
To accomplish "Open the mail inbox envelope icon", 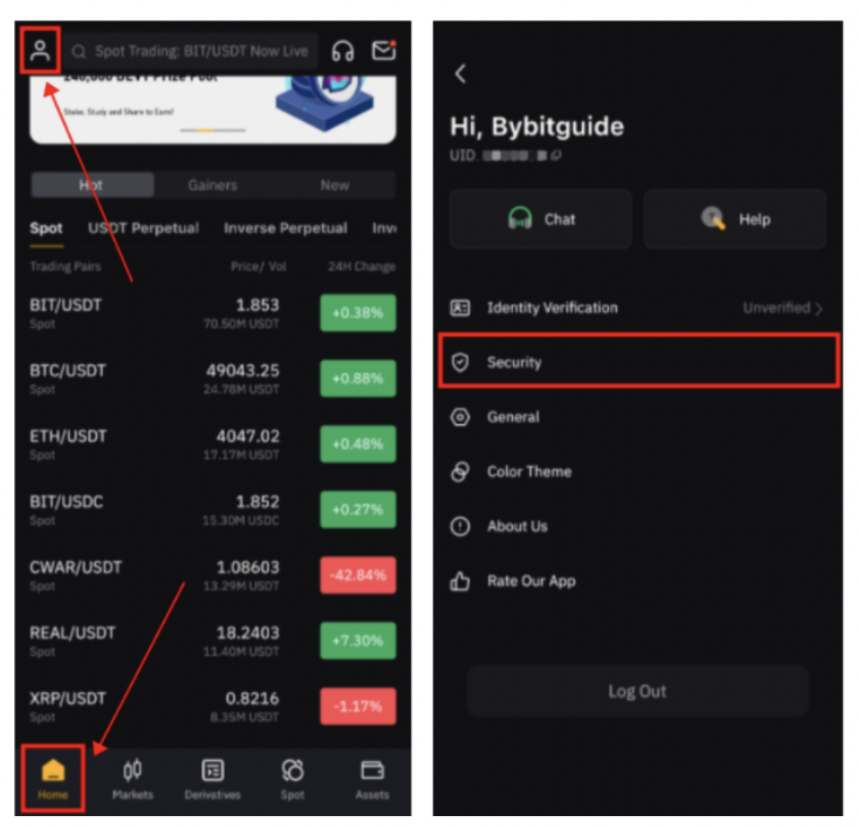I will [383, 50].
